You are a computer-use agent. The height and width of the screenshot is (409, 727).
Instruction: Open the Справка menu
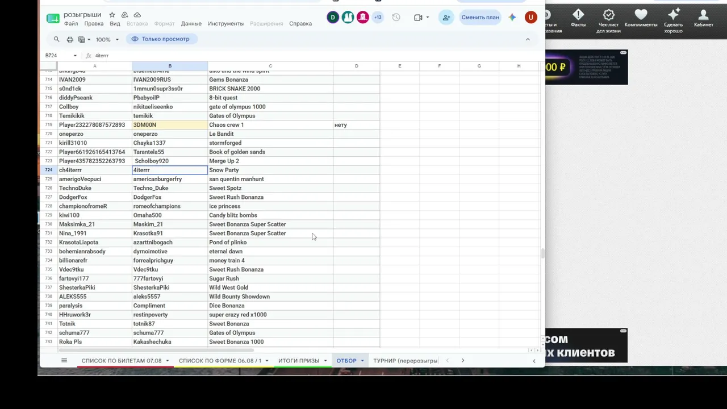click(300, 24)
